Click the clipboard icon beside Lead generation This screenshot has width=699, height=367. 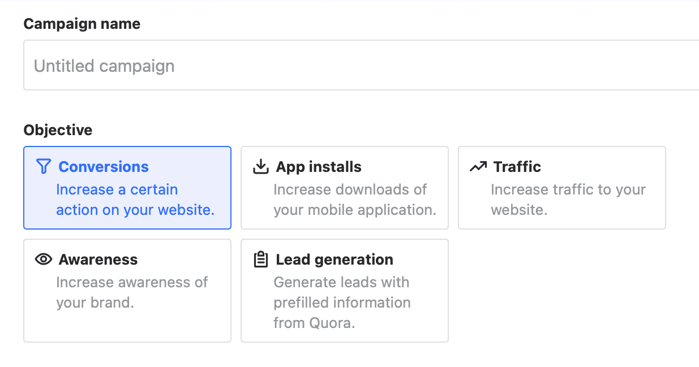tap(260, 259)
